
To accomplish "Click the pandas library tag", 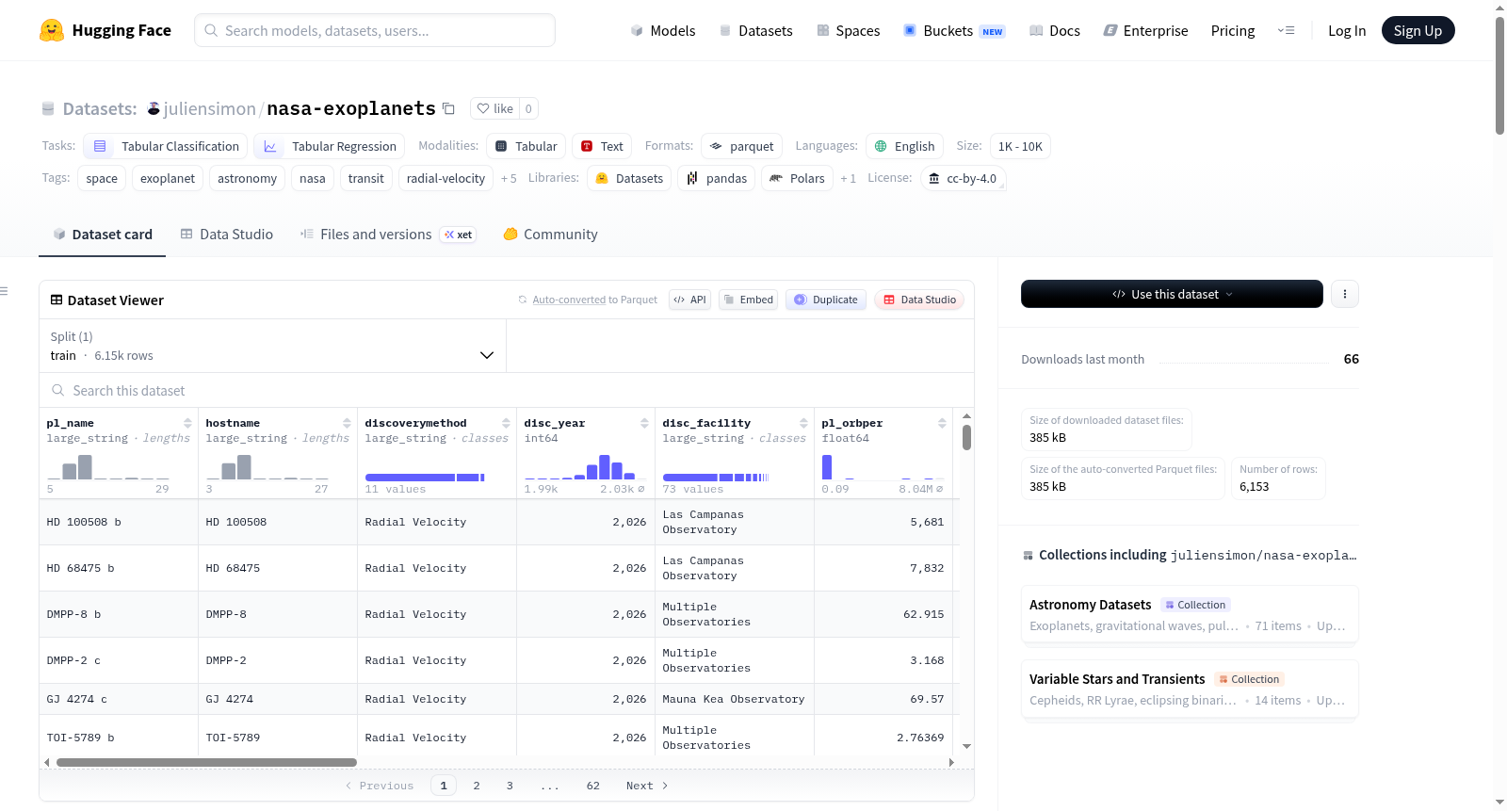I will [x=717, y=178].
